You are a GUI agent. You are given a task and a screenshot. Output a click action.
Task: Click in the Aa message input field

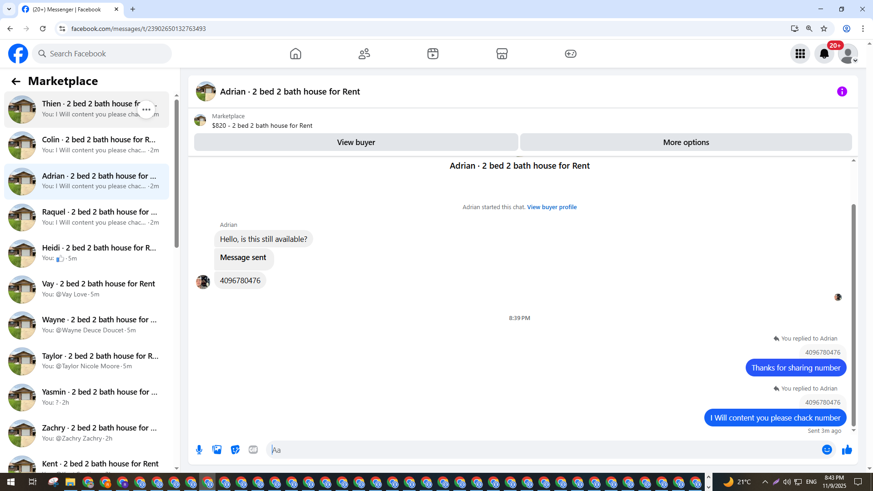543,450
